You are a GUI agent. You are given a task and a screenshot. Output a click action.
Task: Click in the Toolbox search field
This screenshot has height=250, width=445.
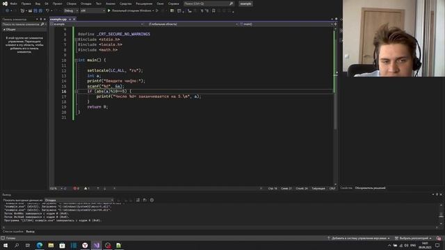(x=21, y=24)
